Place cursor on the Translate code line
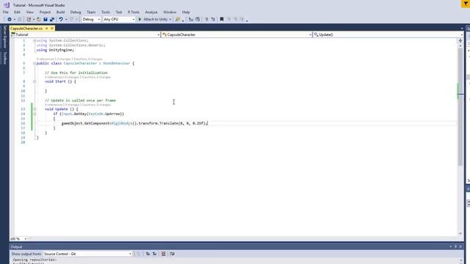The height and width of the screenshot is (264, 470). pyautogui.click(x=134, y=123)
